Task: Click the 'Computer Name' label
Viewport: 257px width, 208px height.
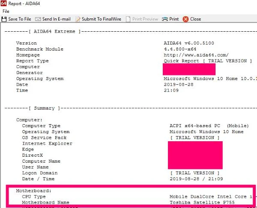Action: tap(41, 161)
